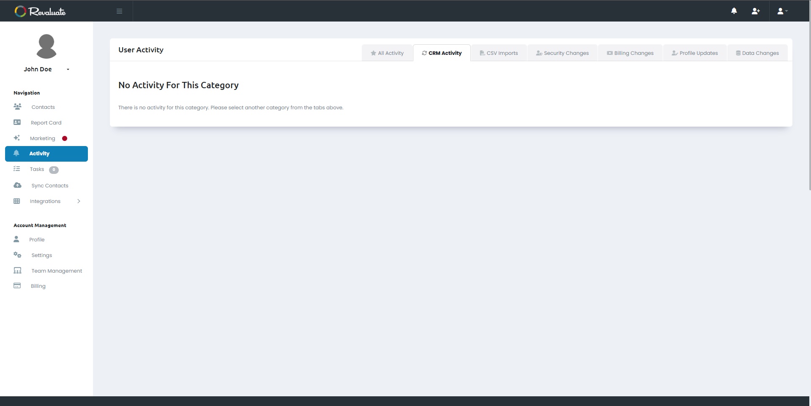The width and height of the screenshot is (811, 406).
Task: Click the Team Management icon
Action: 17,271
